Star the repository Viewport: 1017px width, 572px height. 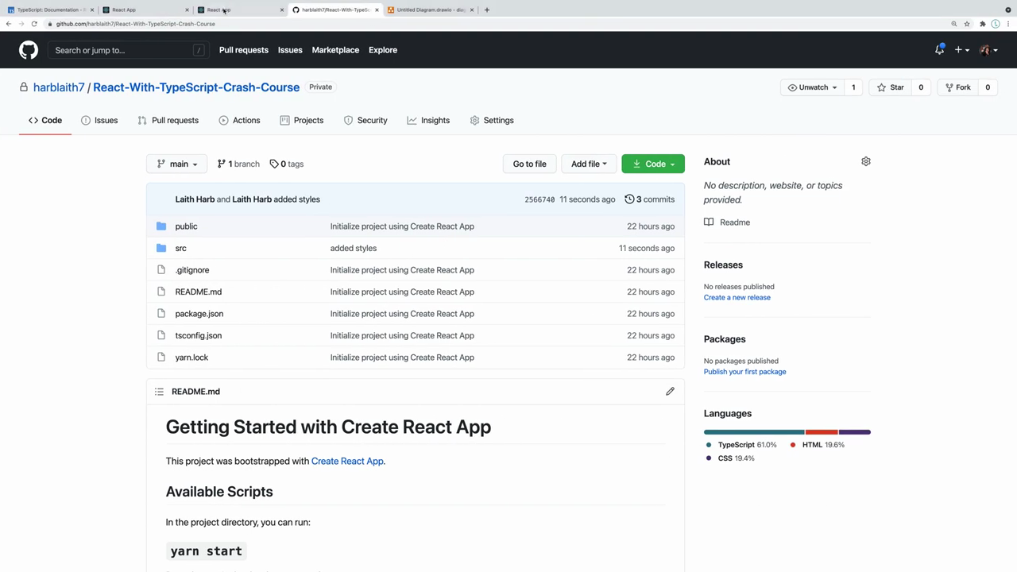[x=890, y=87]
